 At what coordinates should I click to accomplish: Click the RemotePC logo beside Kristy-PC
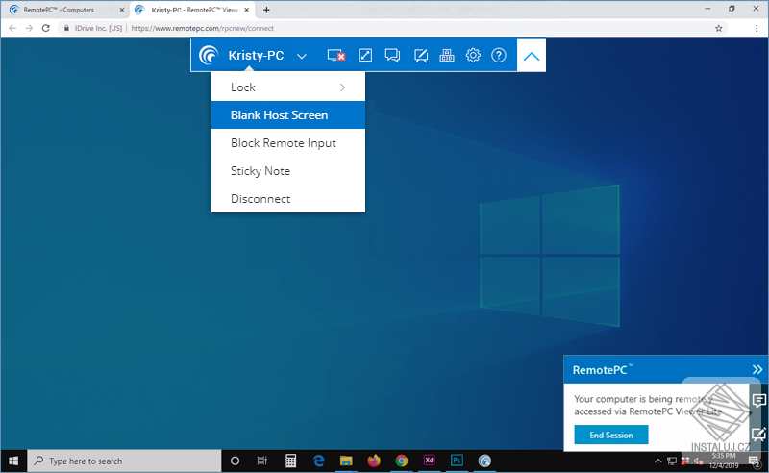click(x=209, y=55)
